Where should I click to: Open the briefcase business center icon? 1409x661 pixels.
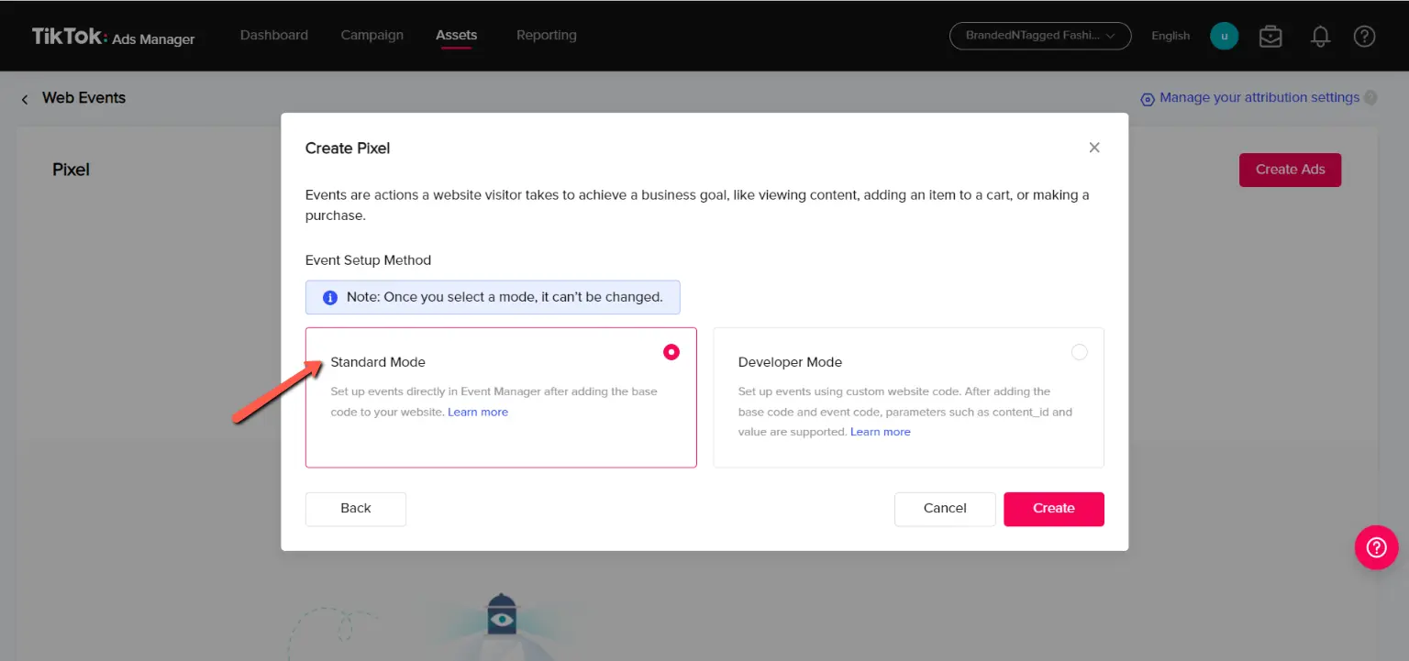point(1270,36)
